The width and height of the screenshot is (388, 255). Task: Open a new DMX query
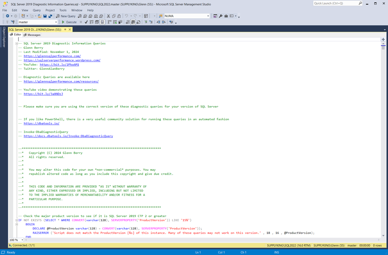pyautogui.click(x=91, y=16)
